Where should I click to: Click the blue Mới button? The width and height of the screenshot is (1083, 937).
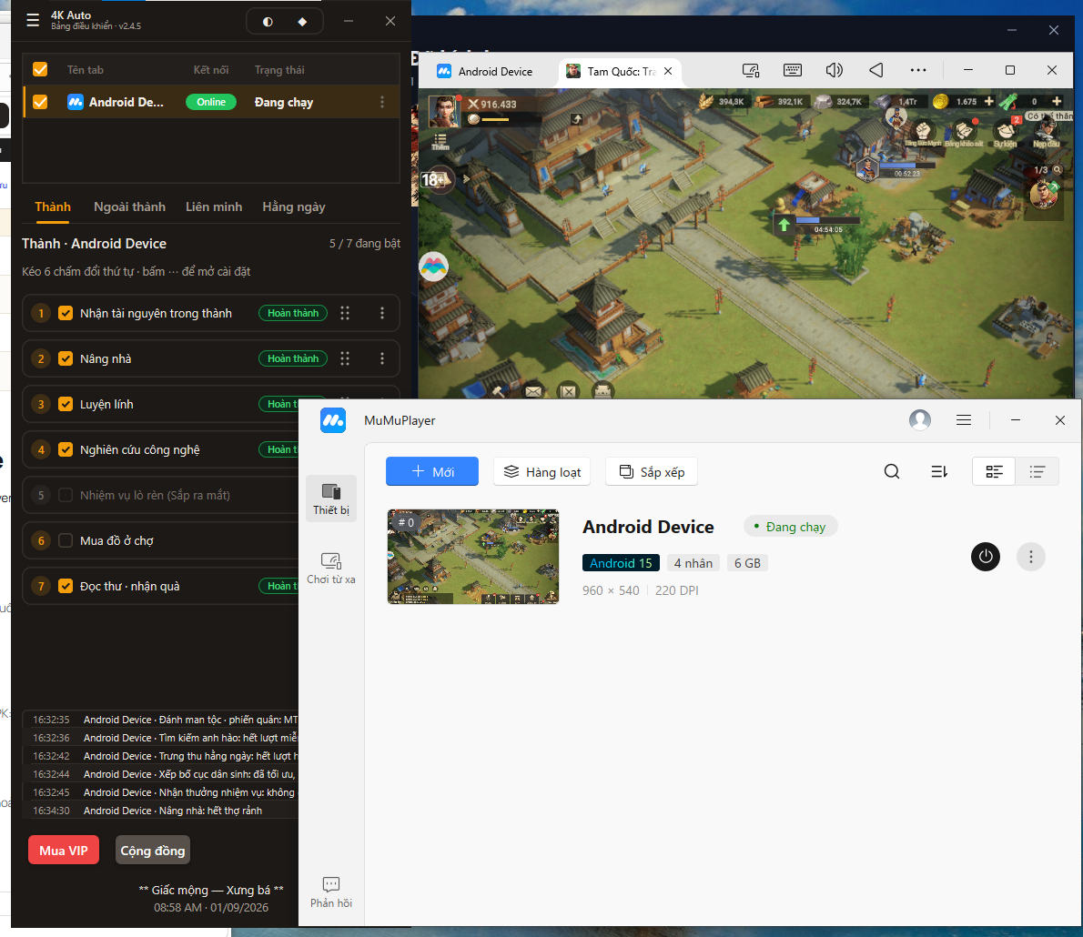point(432,471)
